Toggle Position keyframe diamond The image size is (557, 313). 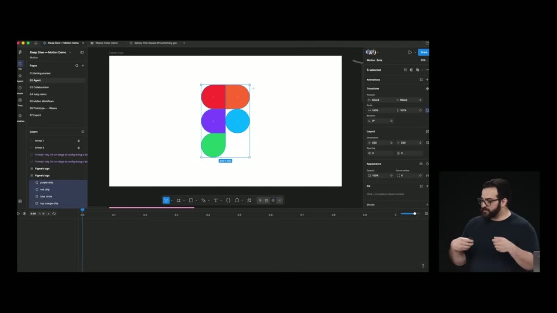click(420, 100)
